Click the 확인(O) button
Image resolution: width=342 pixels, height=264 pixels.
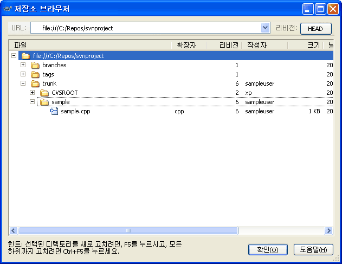(x=267, y=249)
